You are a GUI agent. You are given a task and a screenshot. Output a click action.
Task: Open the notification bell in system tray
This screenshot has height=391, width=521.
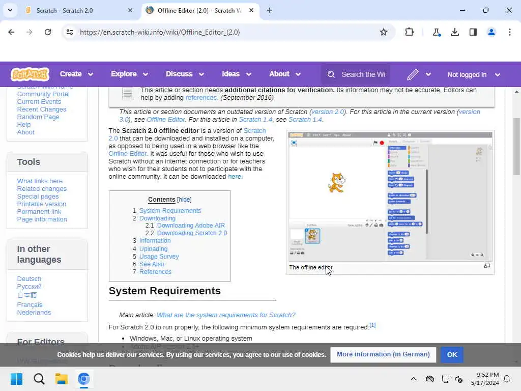[x=507, y=379]
